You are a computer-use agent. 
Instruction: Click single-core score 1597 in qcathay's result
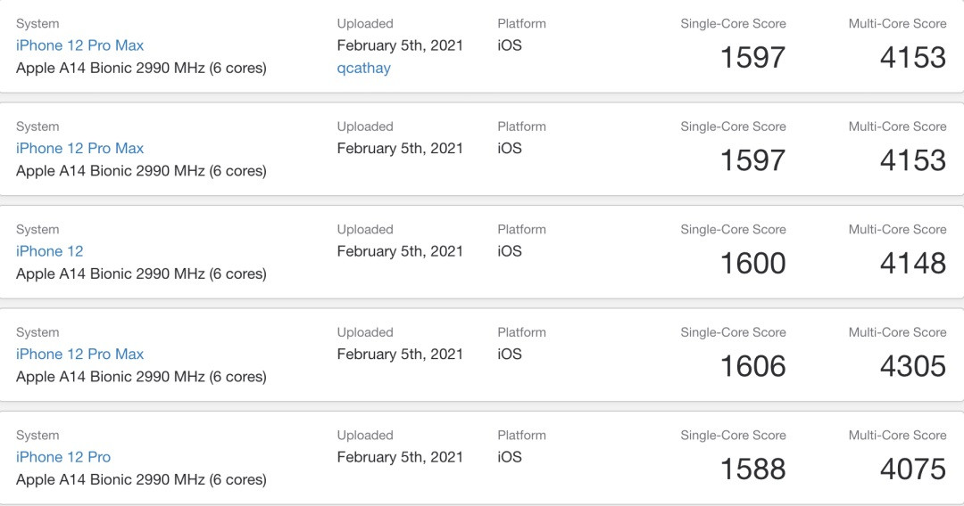[x=752, y=58]
